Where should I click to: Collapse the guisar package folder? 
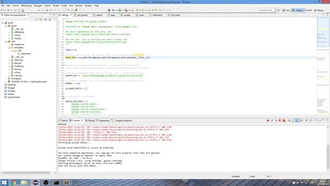(6, 26)
